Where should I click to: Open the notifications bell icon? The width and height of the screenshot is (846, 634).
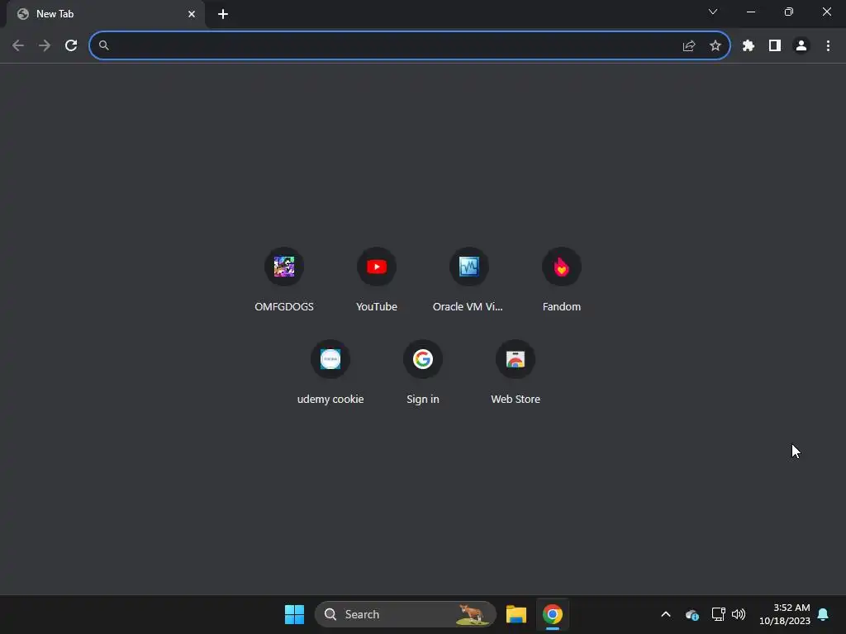(824, 614)
